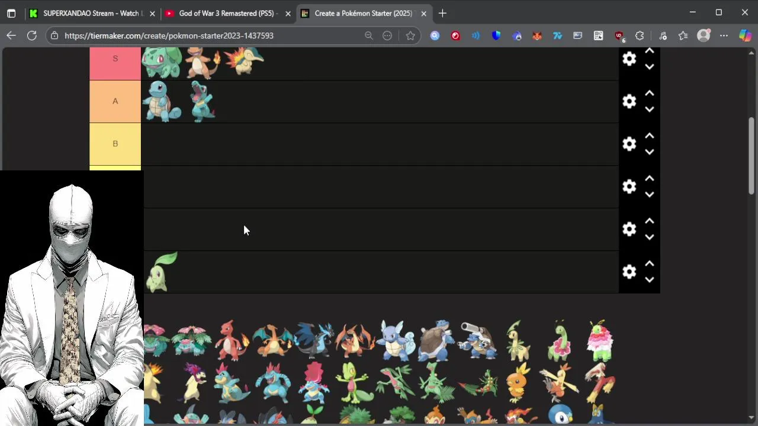The height and width of the screenshot is (426, 758).
Task: Open settings gear for the B tier row
Action: pos(629,144)
